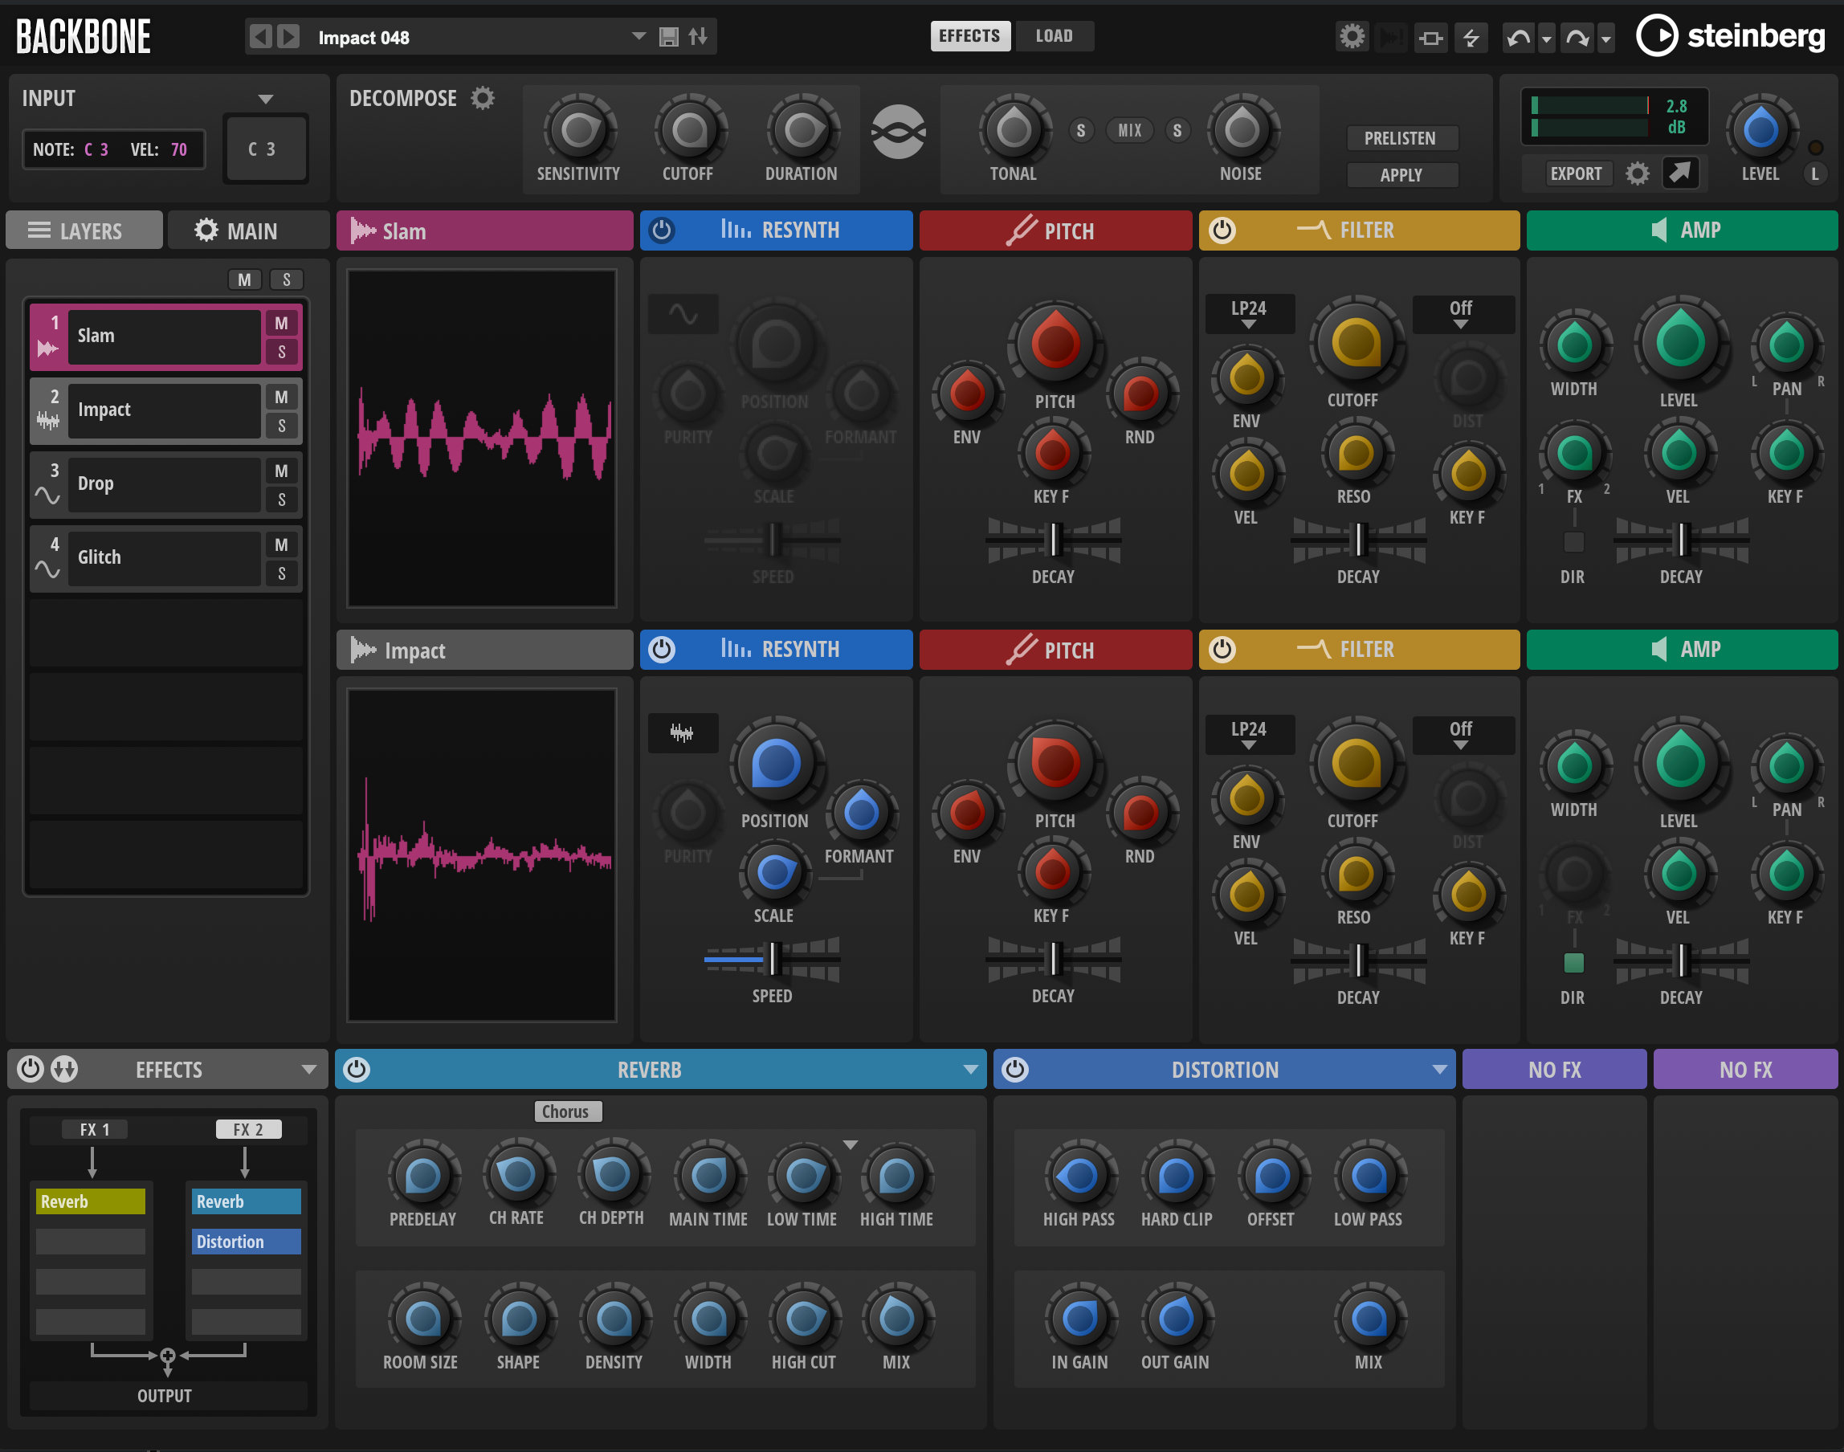1844x1452 pixels.
Task: Select the Drop layer in layer list
Action: [164, 483]
